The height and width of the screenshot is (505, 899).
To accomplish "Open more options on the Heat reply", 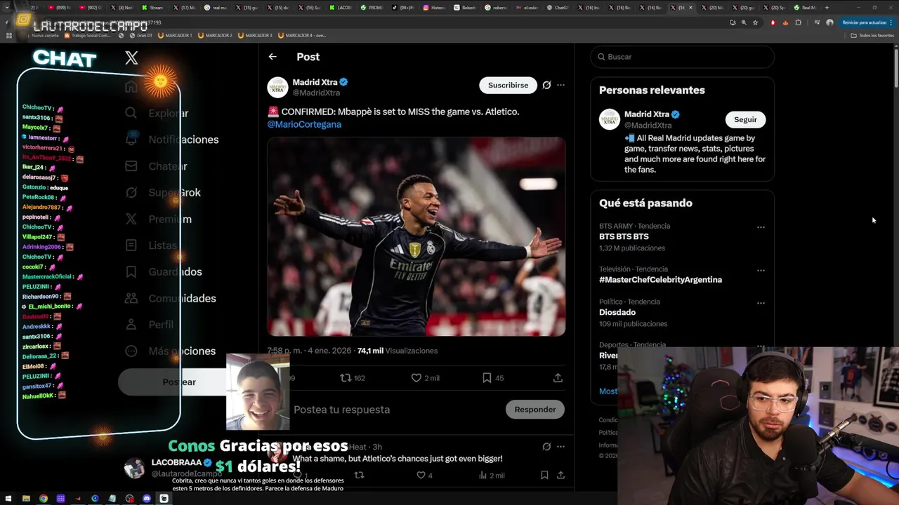I will 560,447.
